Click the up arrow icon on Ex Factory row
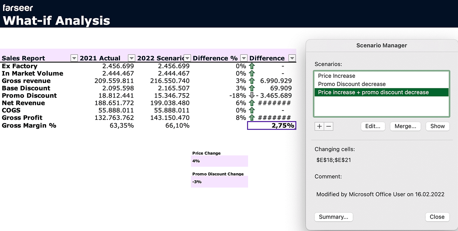 coord(252,66)
